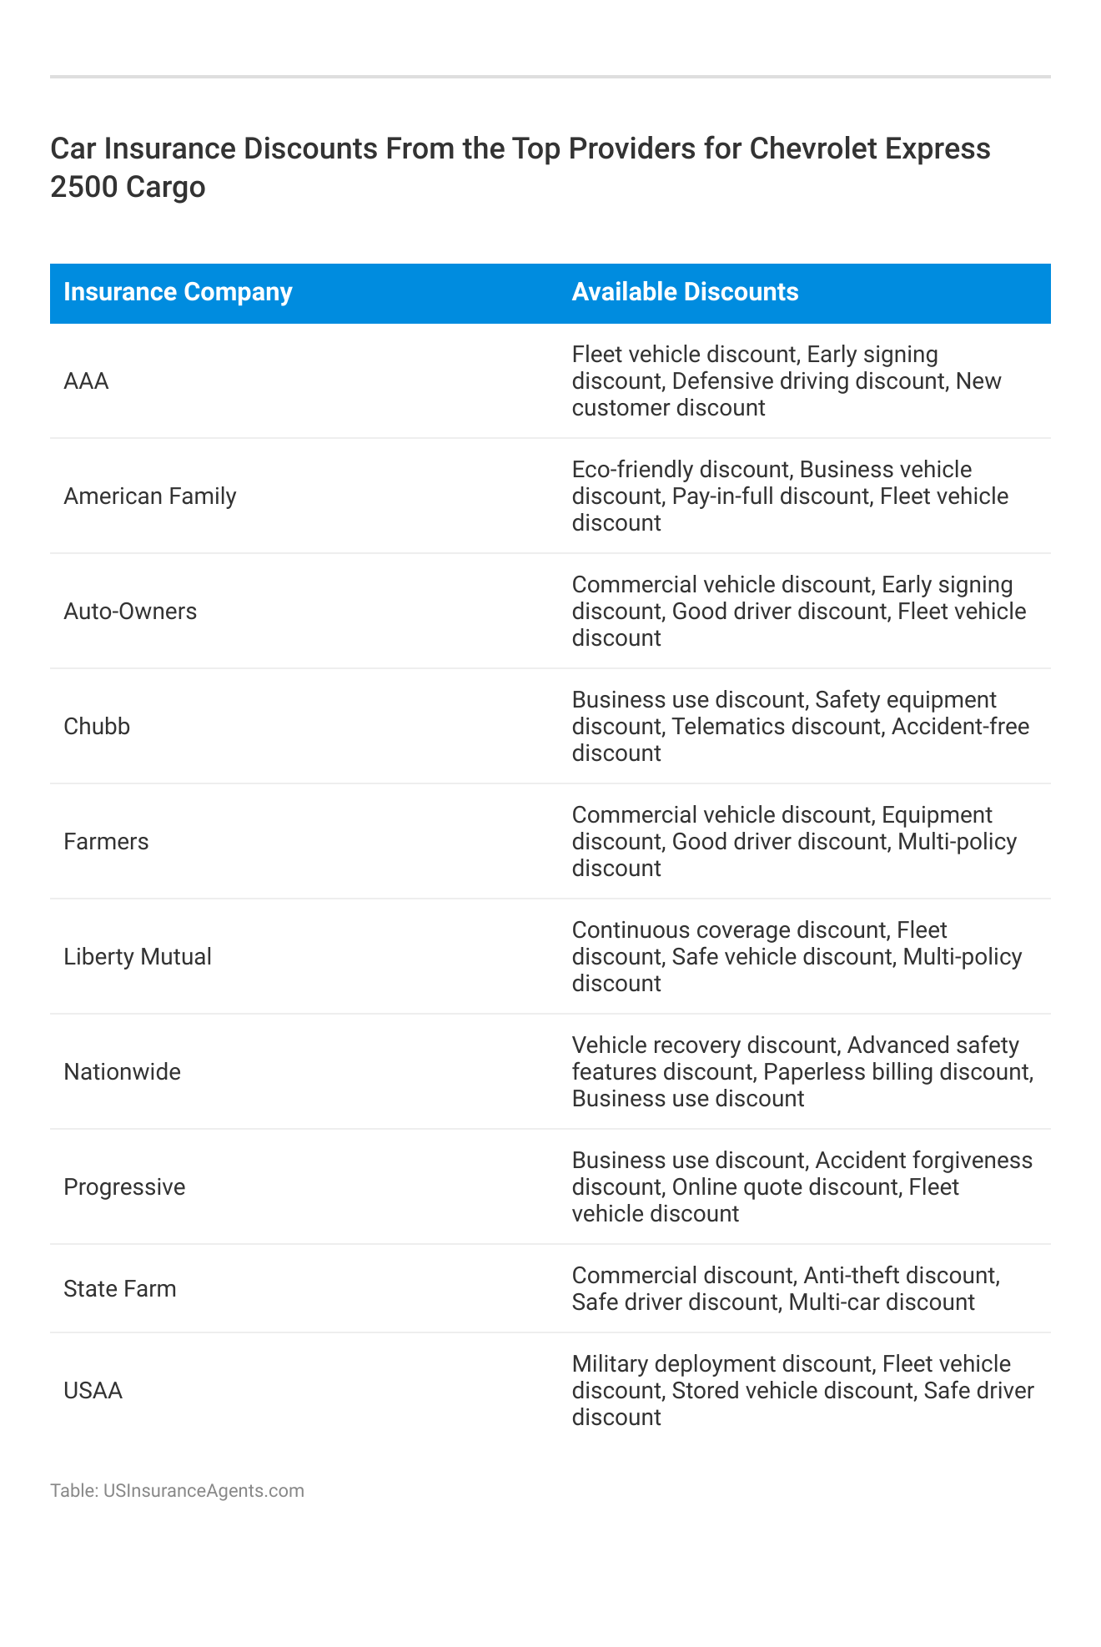Select the Chubb row label
This screenshot has height=1647, width=1101.
pyautogui.click(x=97, y=727)
